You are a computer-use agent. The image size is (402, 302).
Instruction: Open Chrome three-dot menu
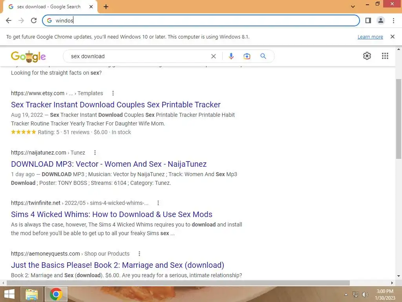coord(393,20)
